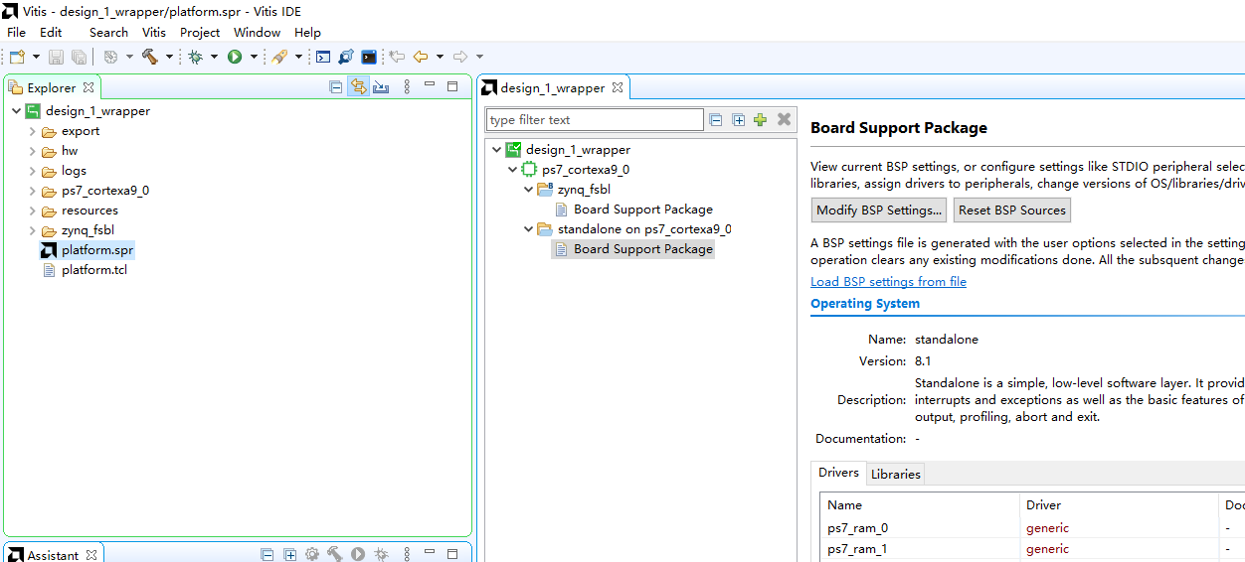Click Reset BSP Sources button
Viewport: 1245px width, 562px height.
[x=1012, y=210]
